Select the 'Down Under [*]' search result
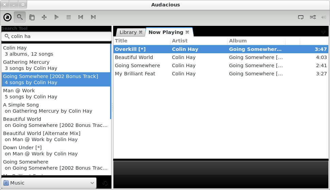The image size is (330, 190). point(56,151)
